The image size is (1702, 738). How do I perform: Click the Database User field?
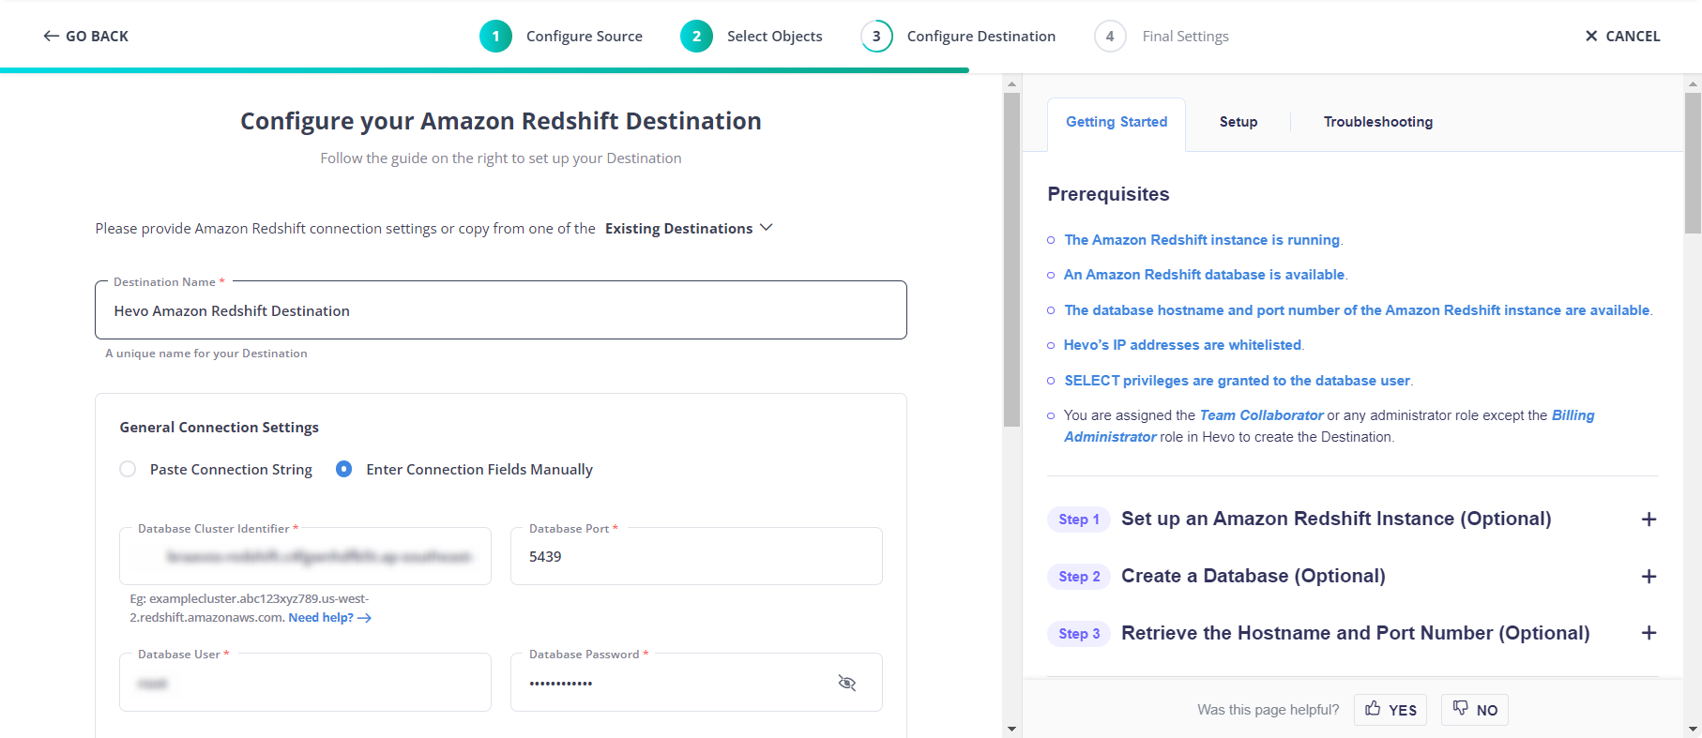(305, 683)
